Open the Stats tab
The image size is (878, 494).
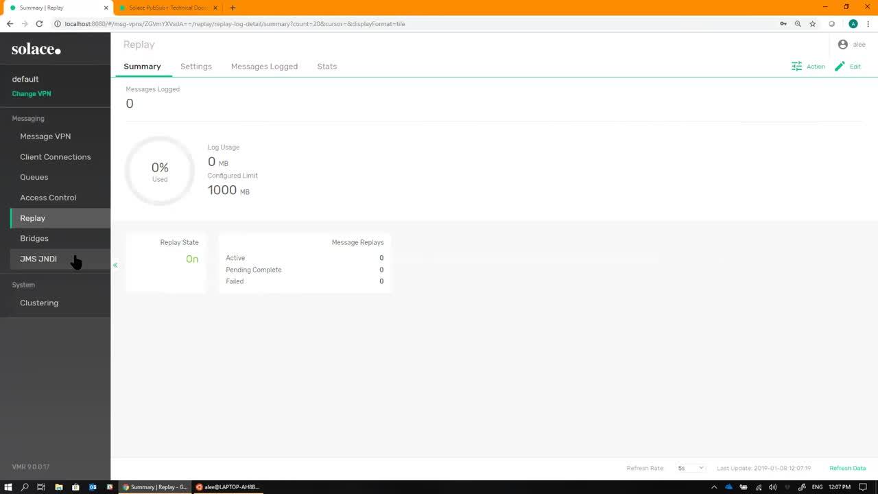coord(327,67)
